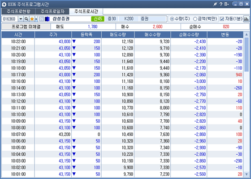Screen dimensions: 251x179
Task: Open help with the question mark icon
Action: coord(221,4)
